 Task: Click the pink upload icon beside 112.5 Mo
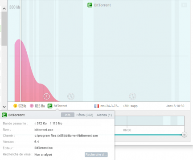(x=32, y=106)
